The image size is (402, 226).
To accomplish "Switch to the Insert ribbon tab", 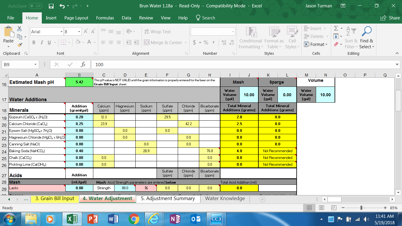I will [x=51, y=18].
